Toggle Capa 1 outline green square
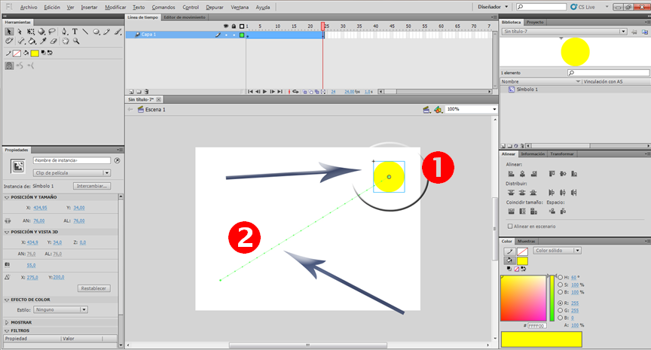Image resolution: width=651 pixels, height=350 pixels. coord(242,35)
